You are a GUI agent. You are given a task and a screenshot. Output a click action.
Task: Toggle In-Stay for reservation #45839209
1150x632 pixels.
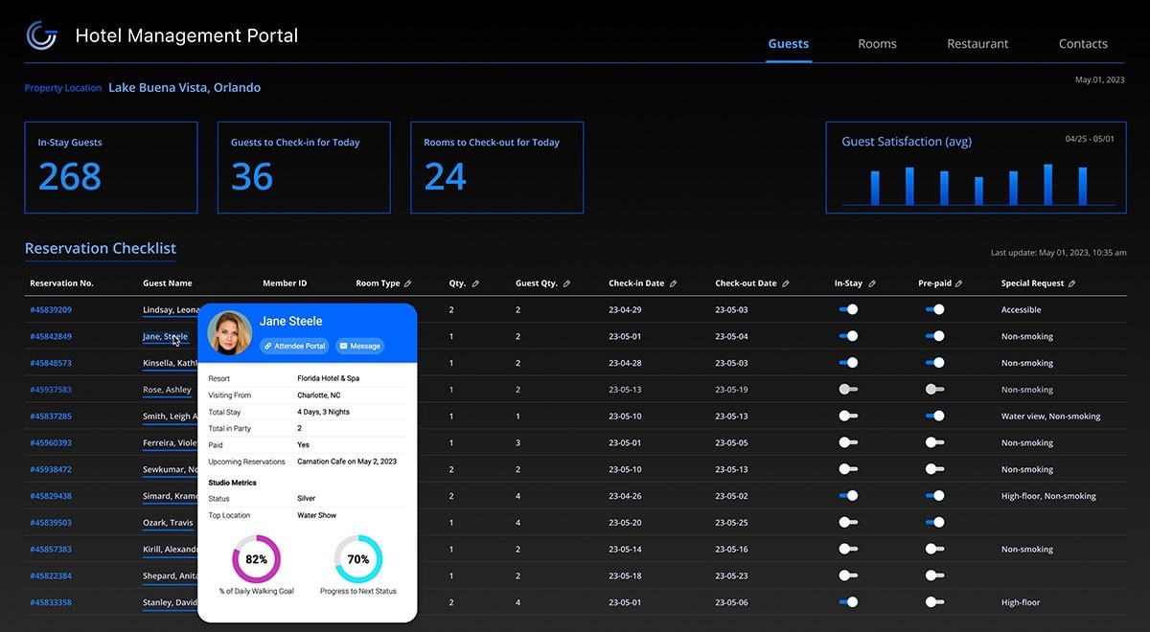pos(848,309)
